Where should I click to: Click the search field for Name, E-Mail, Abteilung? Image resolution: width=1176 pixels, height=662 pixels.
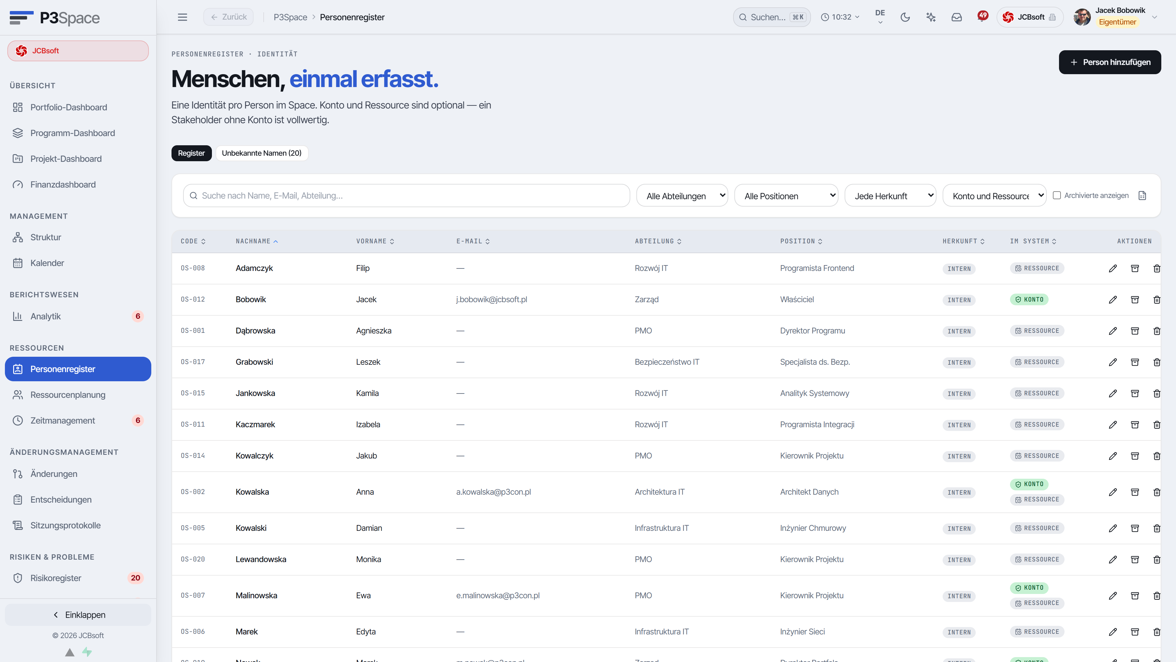pyautogui.click(x=406, y=196)
